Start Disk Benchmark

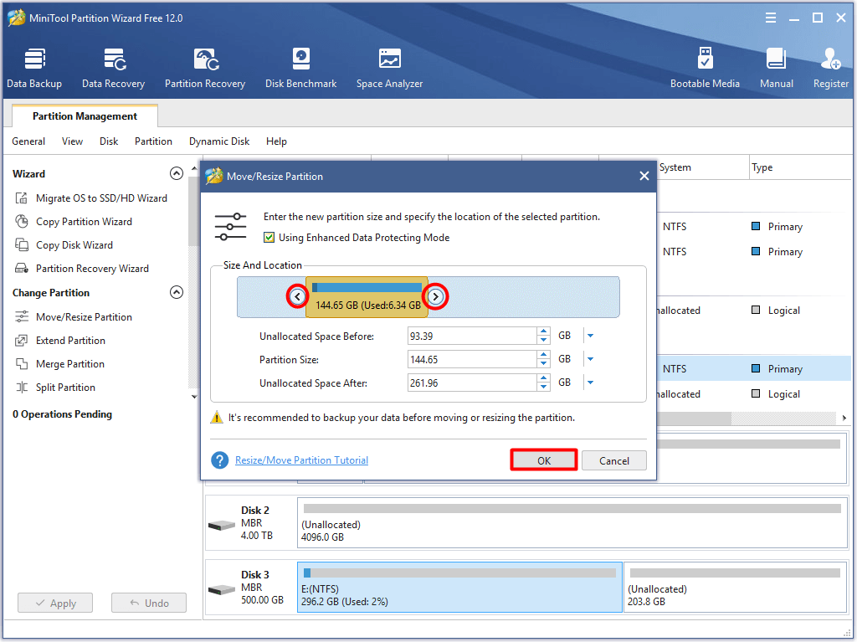click(300, 69)
